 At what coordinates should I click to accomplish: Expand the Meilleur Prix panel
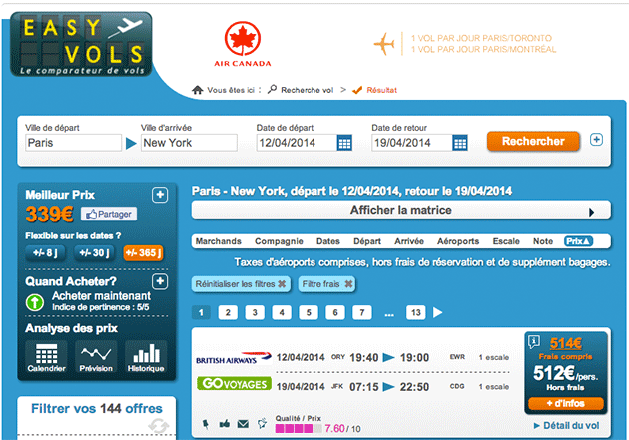pyautogui.click(x=160, y=195)
